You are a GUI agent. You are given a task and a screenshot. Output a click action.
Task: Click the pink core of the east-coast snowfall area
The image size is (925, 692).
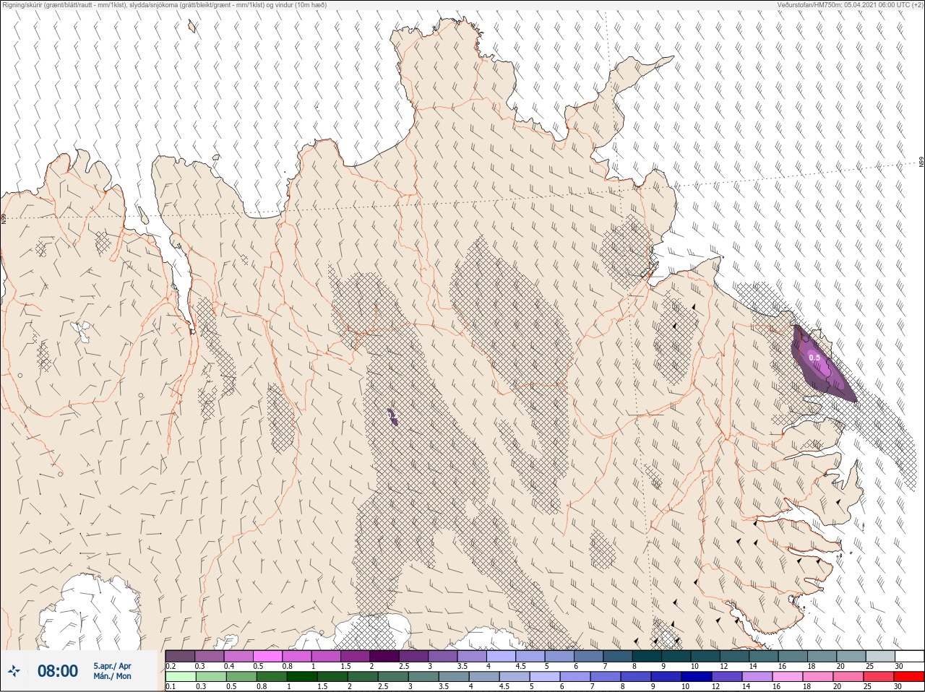820,365
